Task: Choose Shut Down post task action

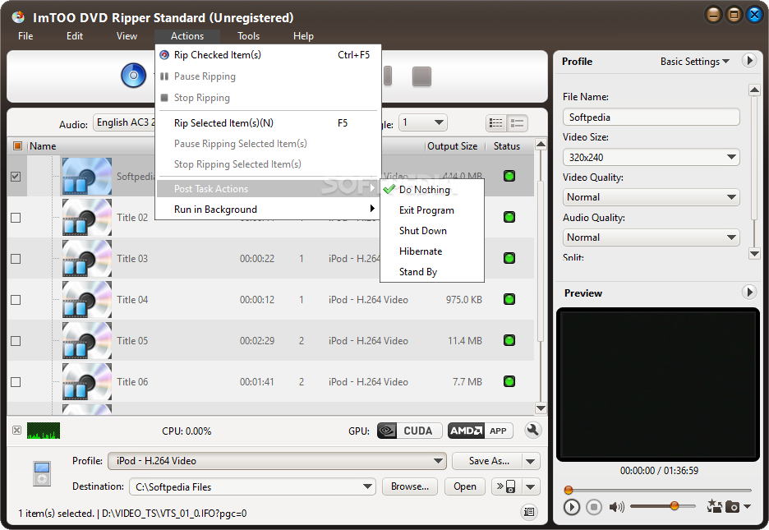Action: point(432,231)
